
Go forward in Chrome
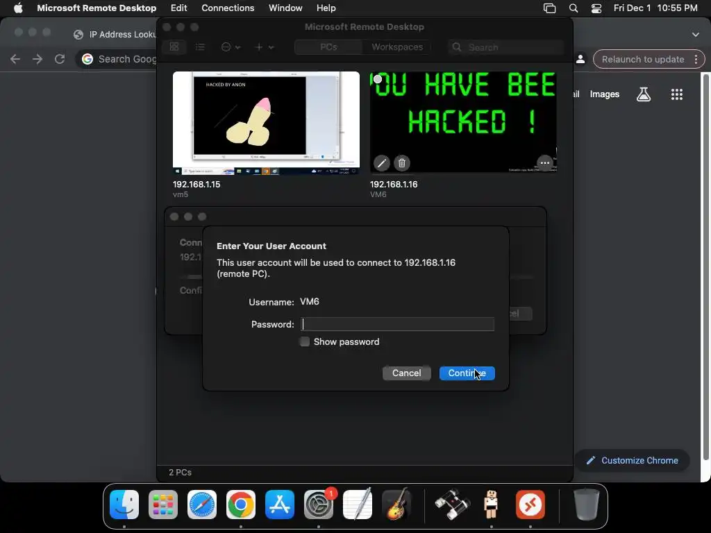(x=37, y=59)
